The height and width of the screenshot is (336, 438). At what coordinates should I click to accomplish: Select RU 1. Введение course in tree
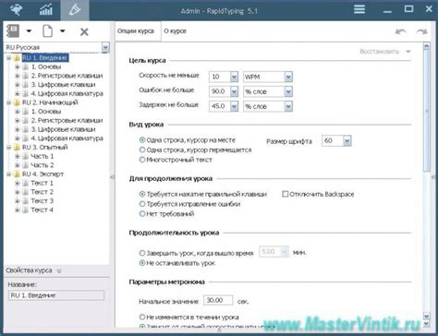45,57
